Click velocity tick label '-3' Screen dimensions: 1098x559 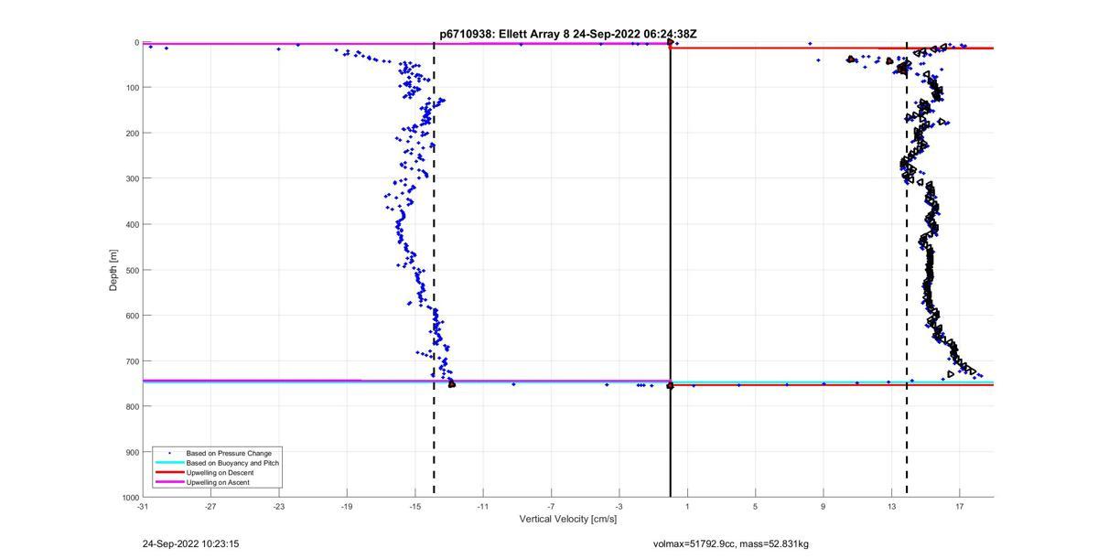pyautogui.click(x=619, y=506)
